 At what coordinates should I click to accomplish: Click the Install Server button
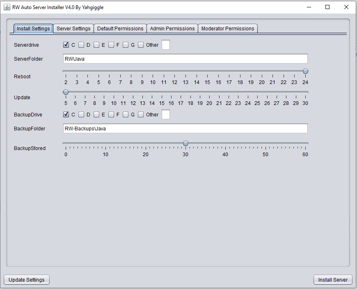tap(333, 280)
